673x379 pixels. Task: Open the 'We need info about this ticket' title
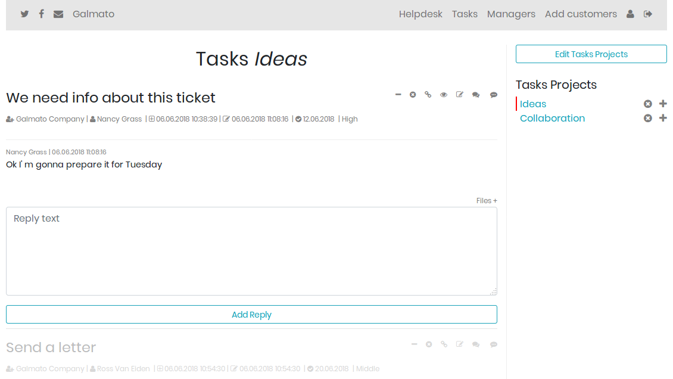click(111, 98)
